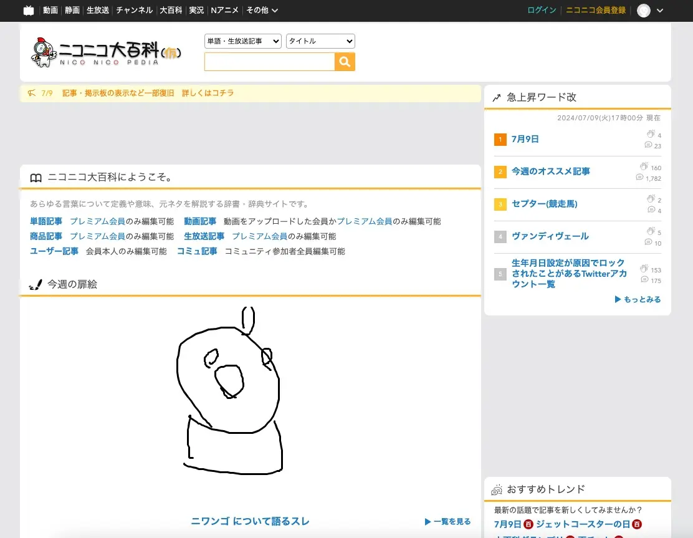The image size is (693, 538).
Task: Open the 商品記事 link
Action: [x=46, y=236]
